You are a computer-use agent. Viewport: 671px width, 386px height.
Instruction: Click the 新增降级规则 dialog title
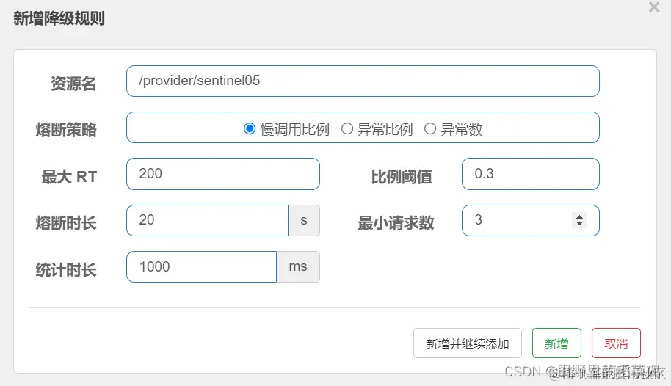click(59, 18)
